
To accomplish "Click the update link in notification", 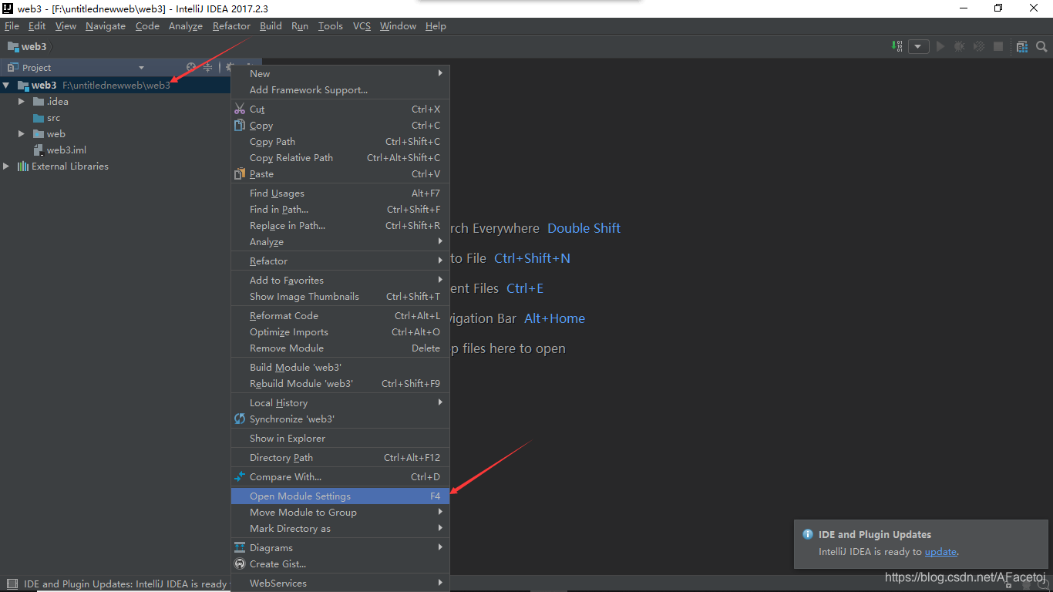I will pos(940,552).
